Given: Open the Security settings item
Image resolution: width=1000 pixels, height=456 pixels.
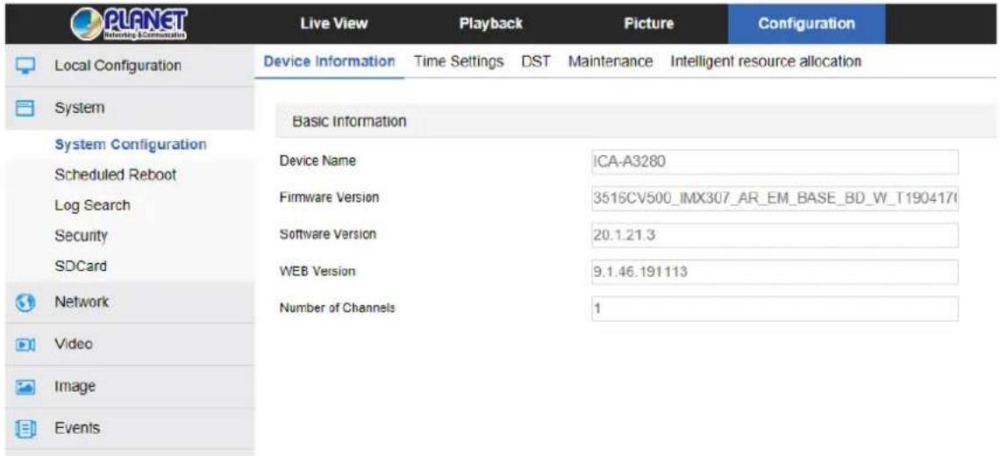Looking at the screenshot, I should click(x=81, y=236).
